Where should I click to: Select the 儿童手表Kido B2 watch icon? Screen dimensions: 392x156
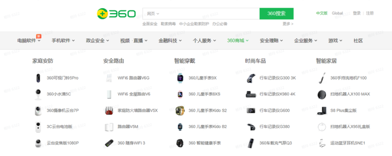pos(180,127)
